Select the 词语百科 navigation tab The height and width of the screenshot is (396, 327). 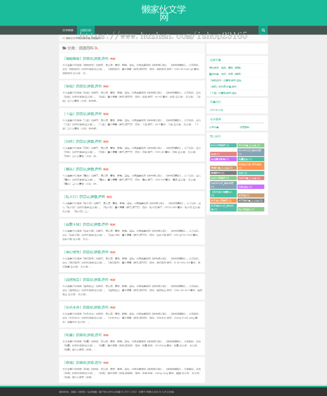point(86,30)
